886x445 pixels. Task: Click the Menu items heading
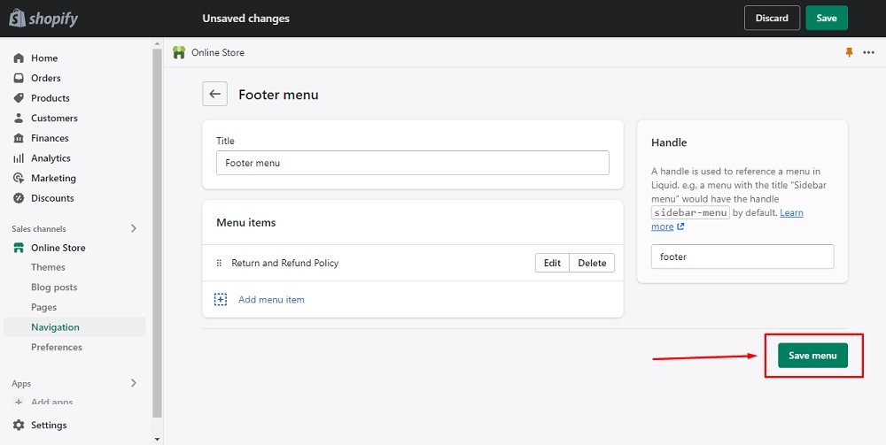coord(245,223)
